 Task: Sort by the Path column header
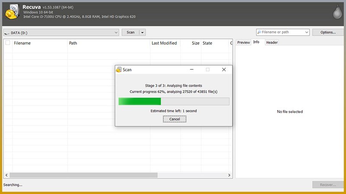(109, 43)
